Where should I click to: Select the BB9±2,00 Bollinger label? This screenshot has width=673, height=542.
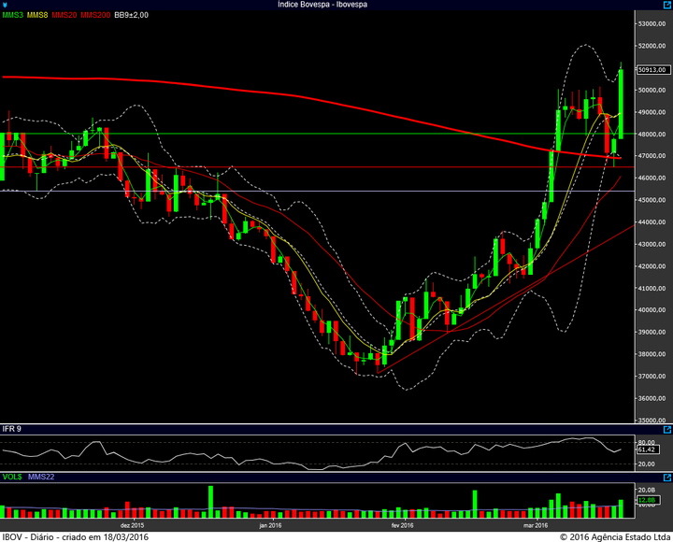(132, 15)
